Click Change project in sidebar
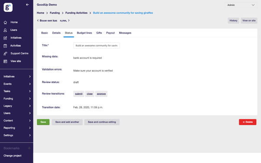 pyautogui.click(x=13, y=156)
